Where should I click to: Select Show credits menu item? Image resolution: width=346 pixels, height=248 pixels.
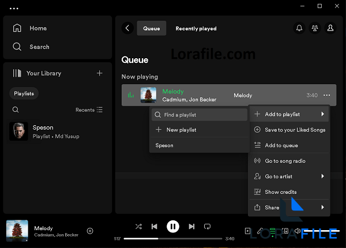[x=289, y=191]
